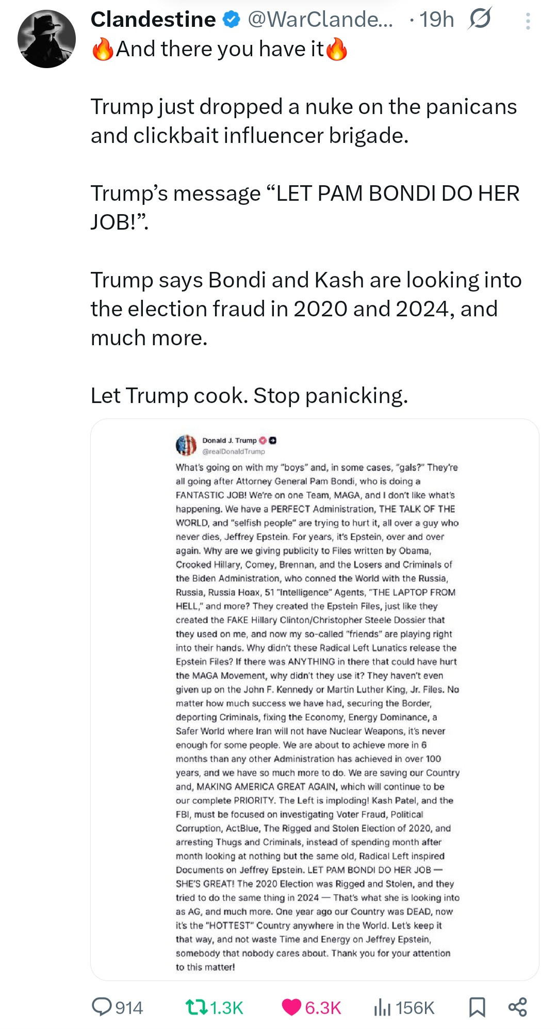The image size is (557, 1029).
Task: Click the 6.3K likes count
Action: [x=323, y=1007]
